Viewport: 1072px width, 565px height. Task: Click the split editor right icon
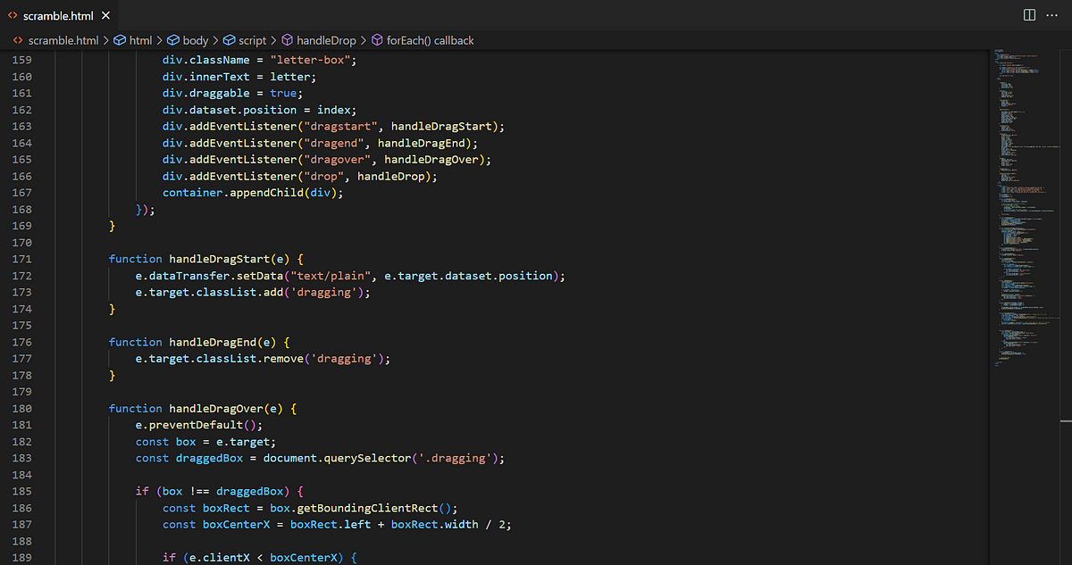click(1029, 15)
